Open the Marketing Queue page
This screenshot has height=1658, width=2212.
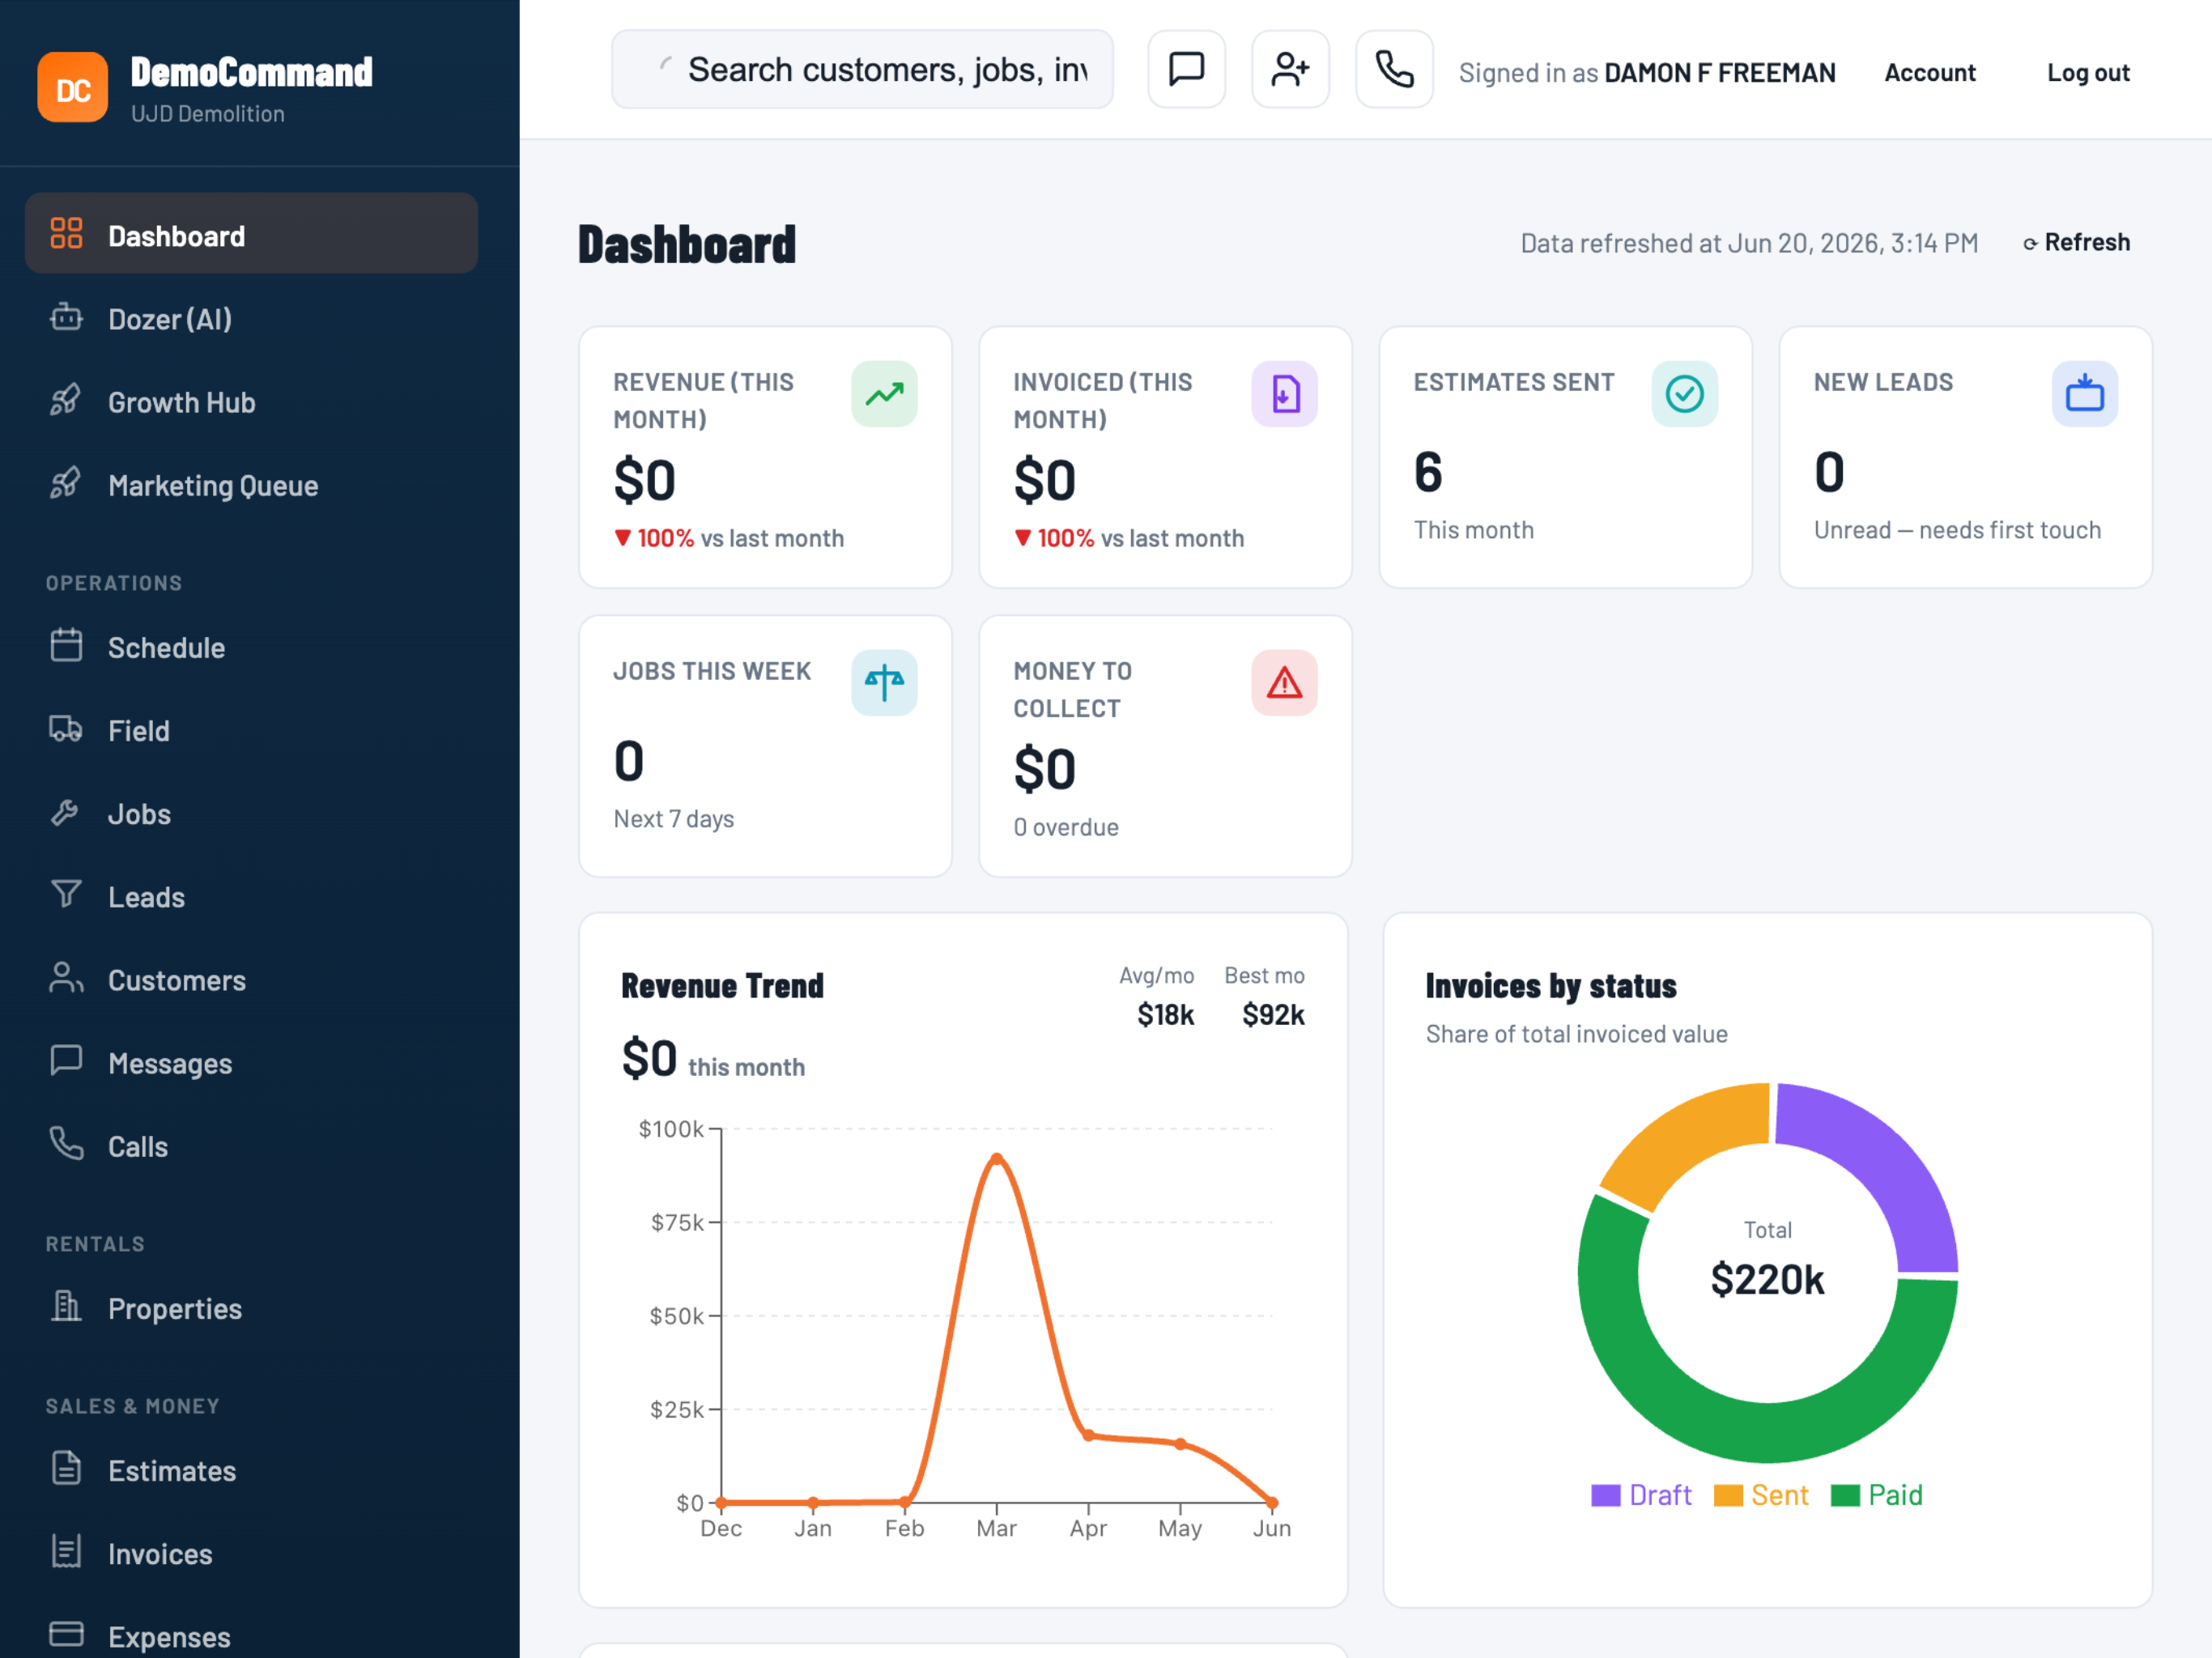pyautogui.click(x=251, y=485)
